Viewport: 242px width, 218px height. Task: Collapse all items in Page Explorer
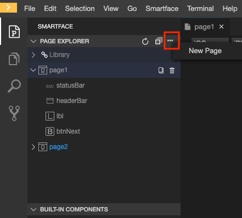159,41
